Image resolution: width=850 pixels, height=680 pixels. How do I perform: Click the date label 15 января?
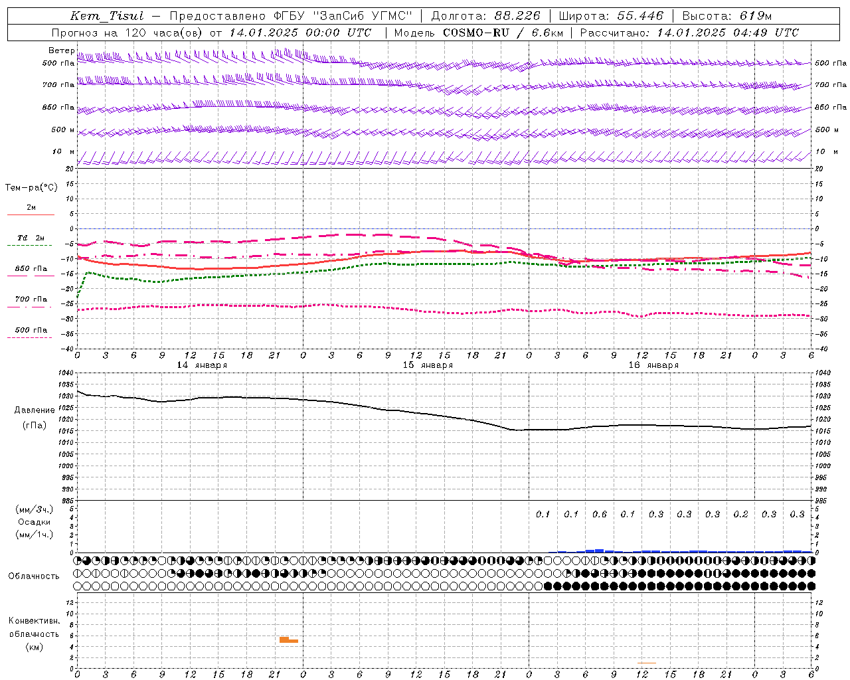pos(428,365)
